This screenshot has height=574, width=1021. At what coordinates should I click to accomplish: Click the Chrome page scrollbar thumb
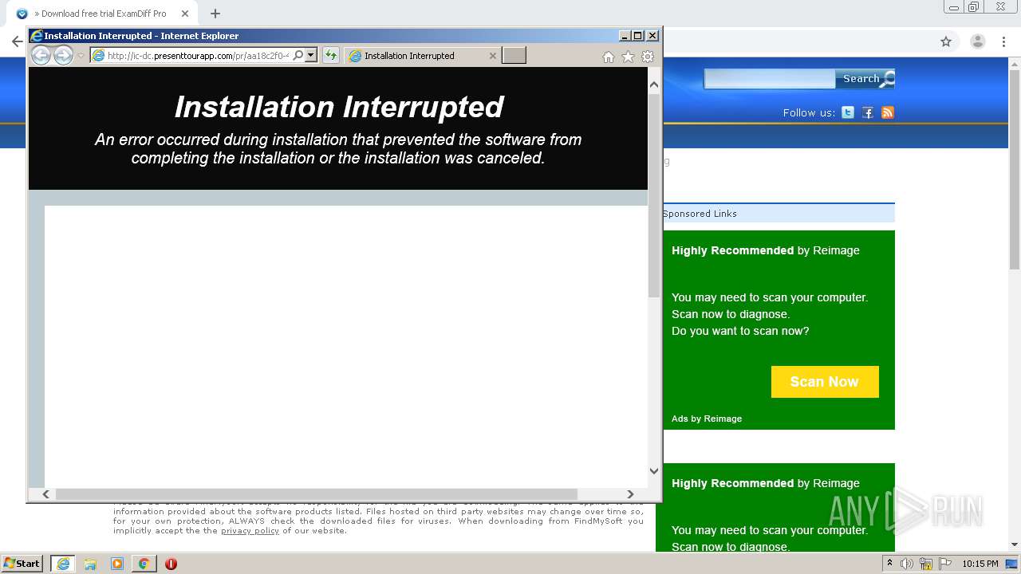coord(1015,170)
